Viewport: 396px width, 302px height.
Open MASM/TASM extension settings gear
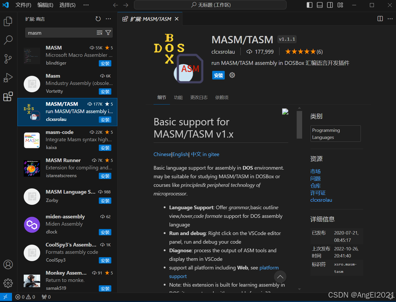[232, 75]
